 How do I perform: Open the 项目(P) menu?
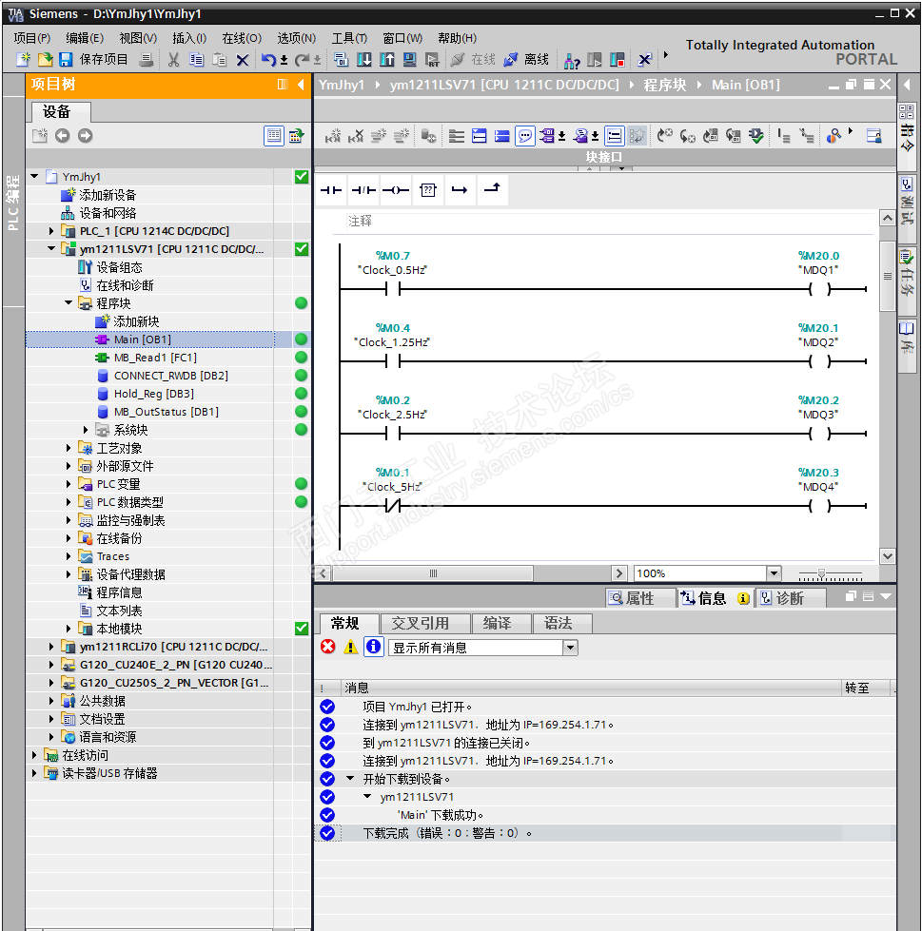tap(32, 38)
